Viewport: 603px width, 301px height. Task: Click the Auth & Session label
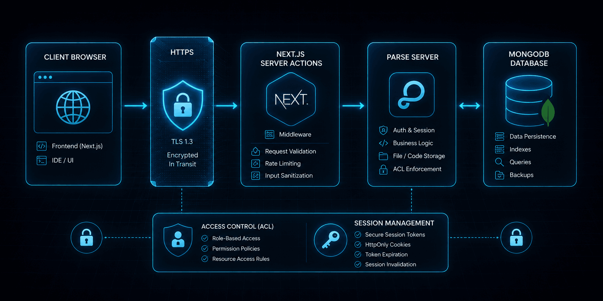(x=414, y=130)
